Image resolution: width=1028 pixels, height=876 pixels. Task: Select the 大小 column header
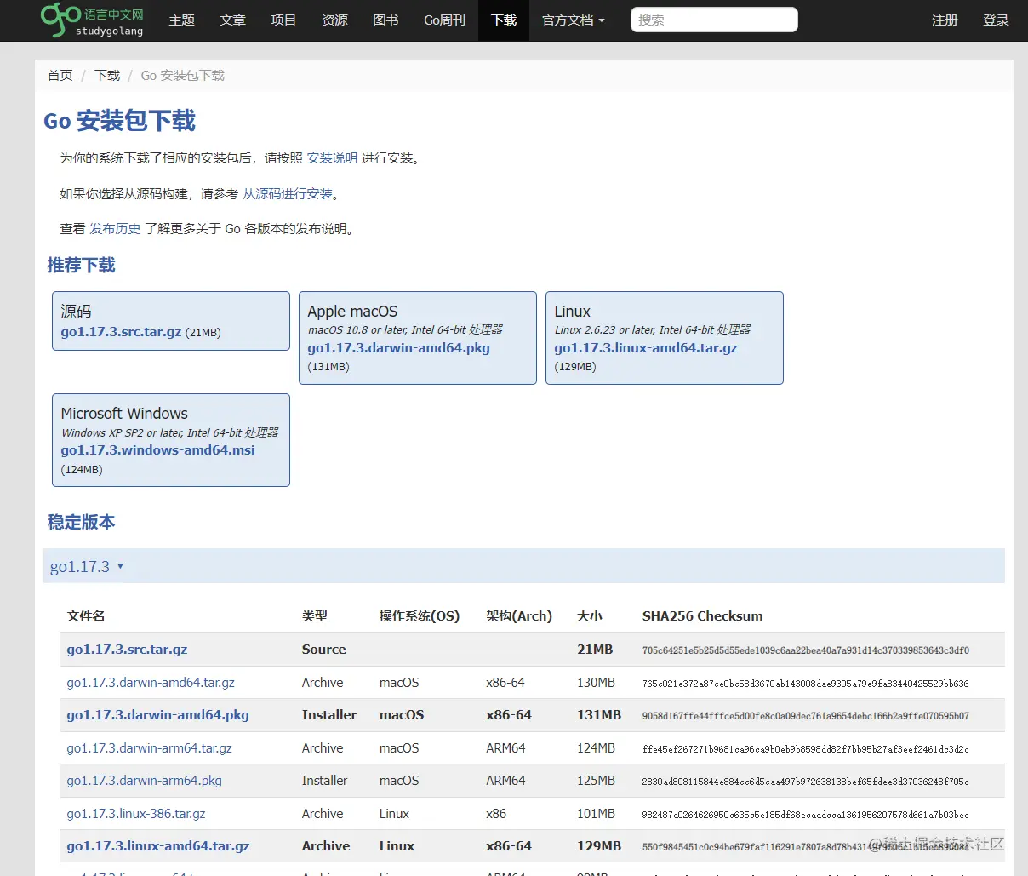tap(590, 616)
